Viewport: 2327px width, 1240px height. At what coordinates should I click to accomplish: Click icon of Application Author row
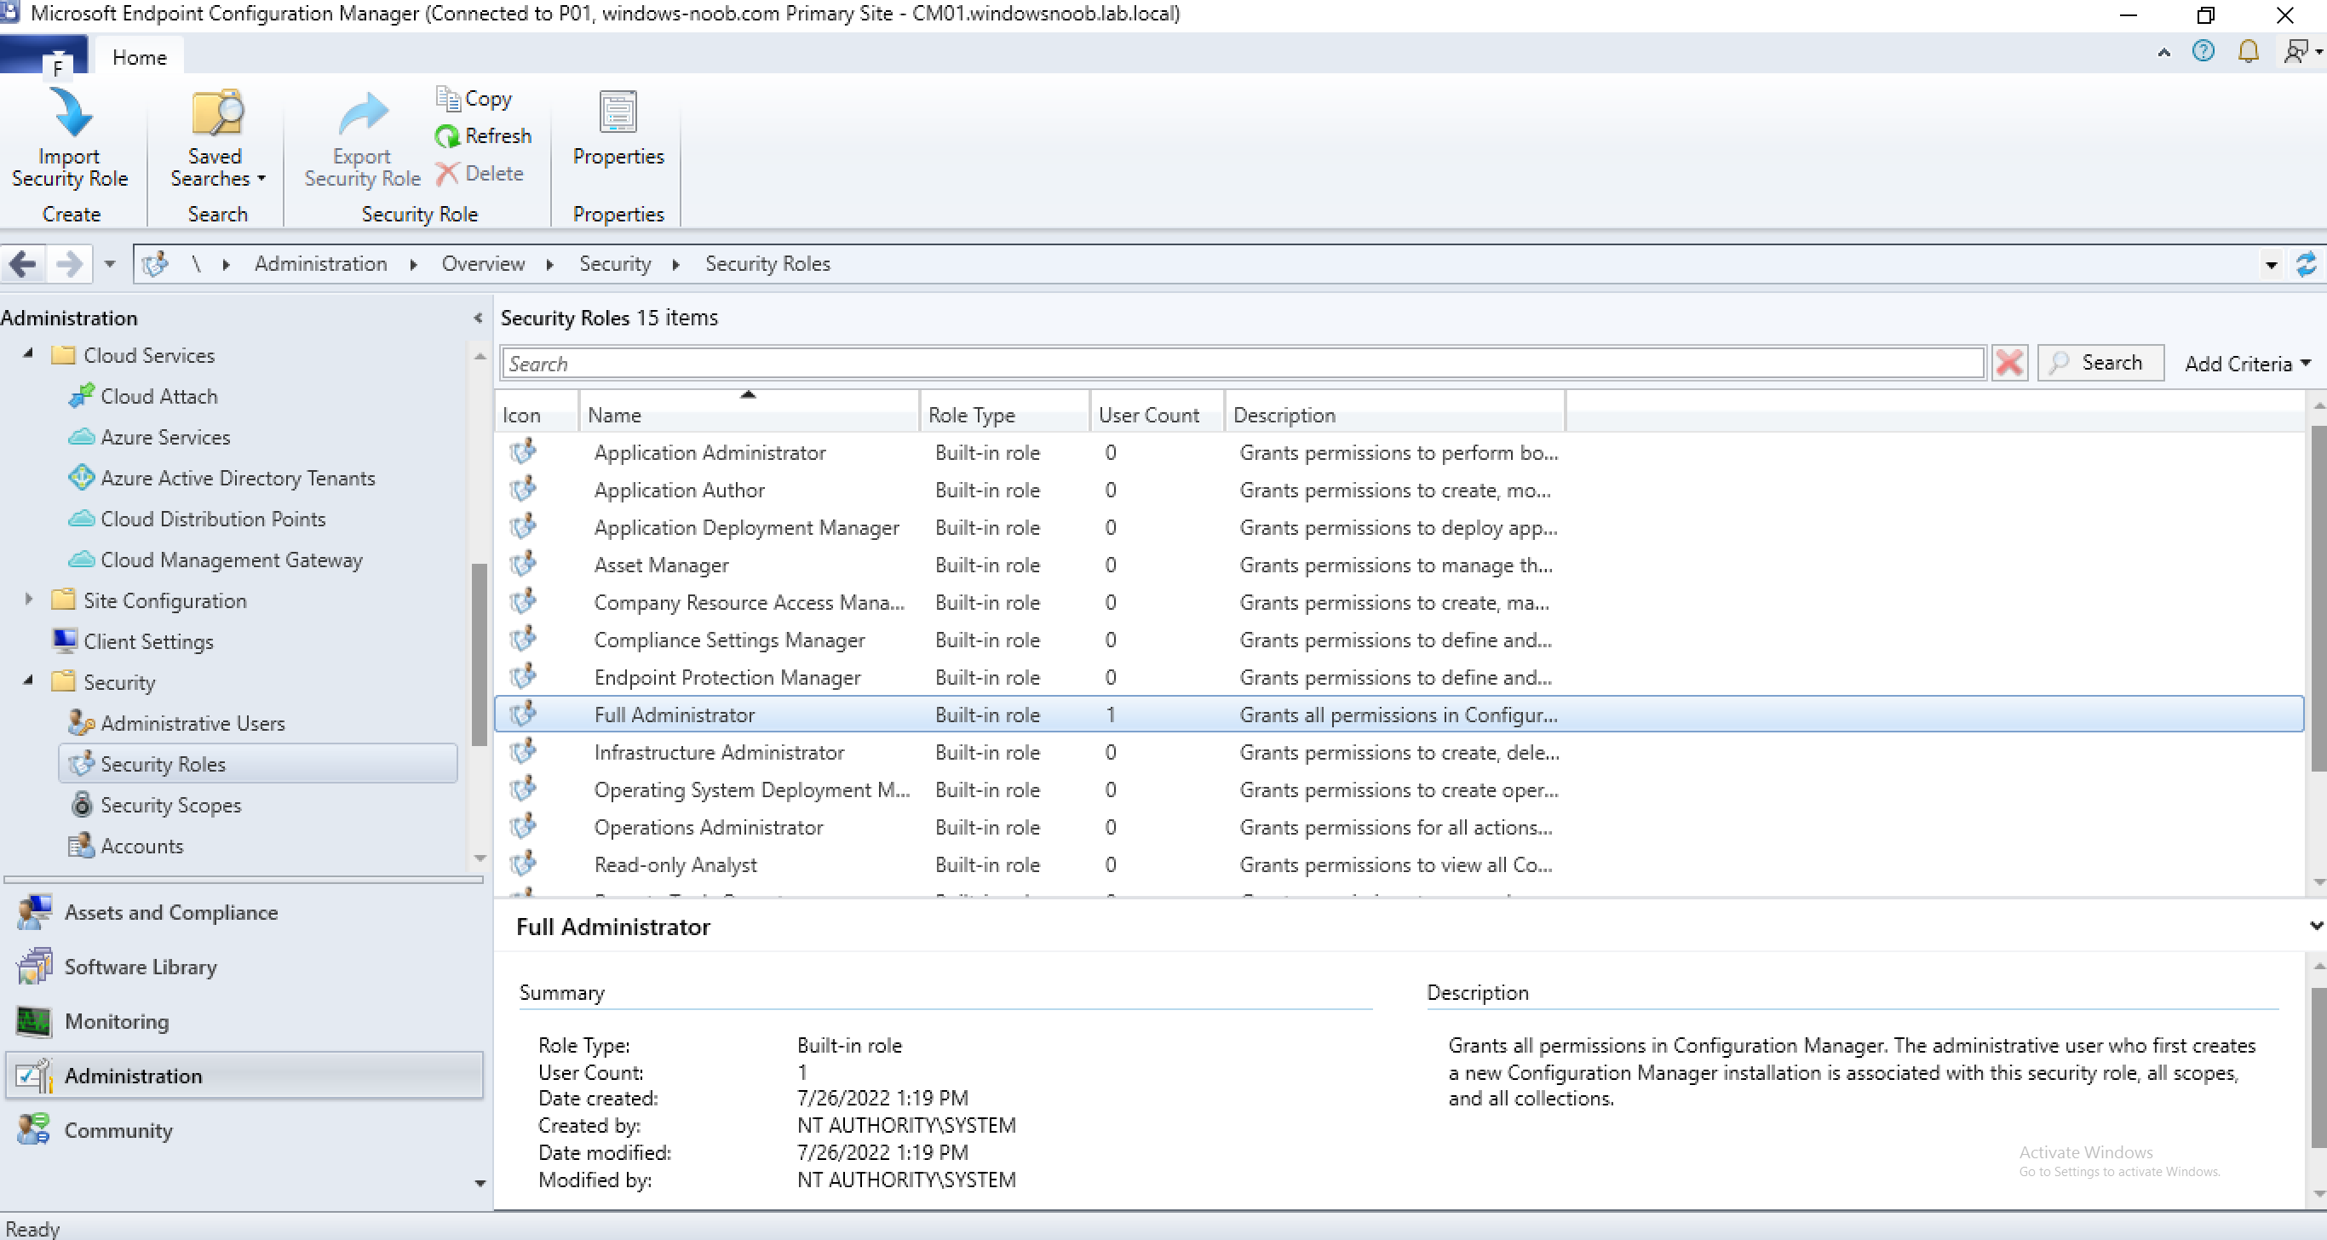[x=523, y=489]
